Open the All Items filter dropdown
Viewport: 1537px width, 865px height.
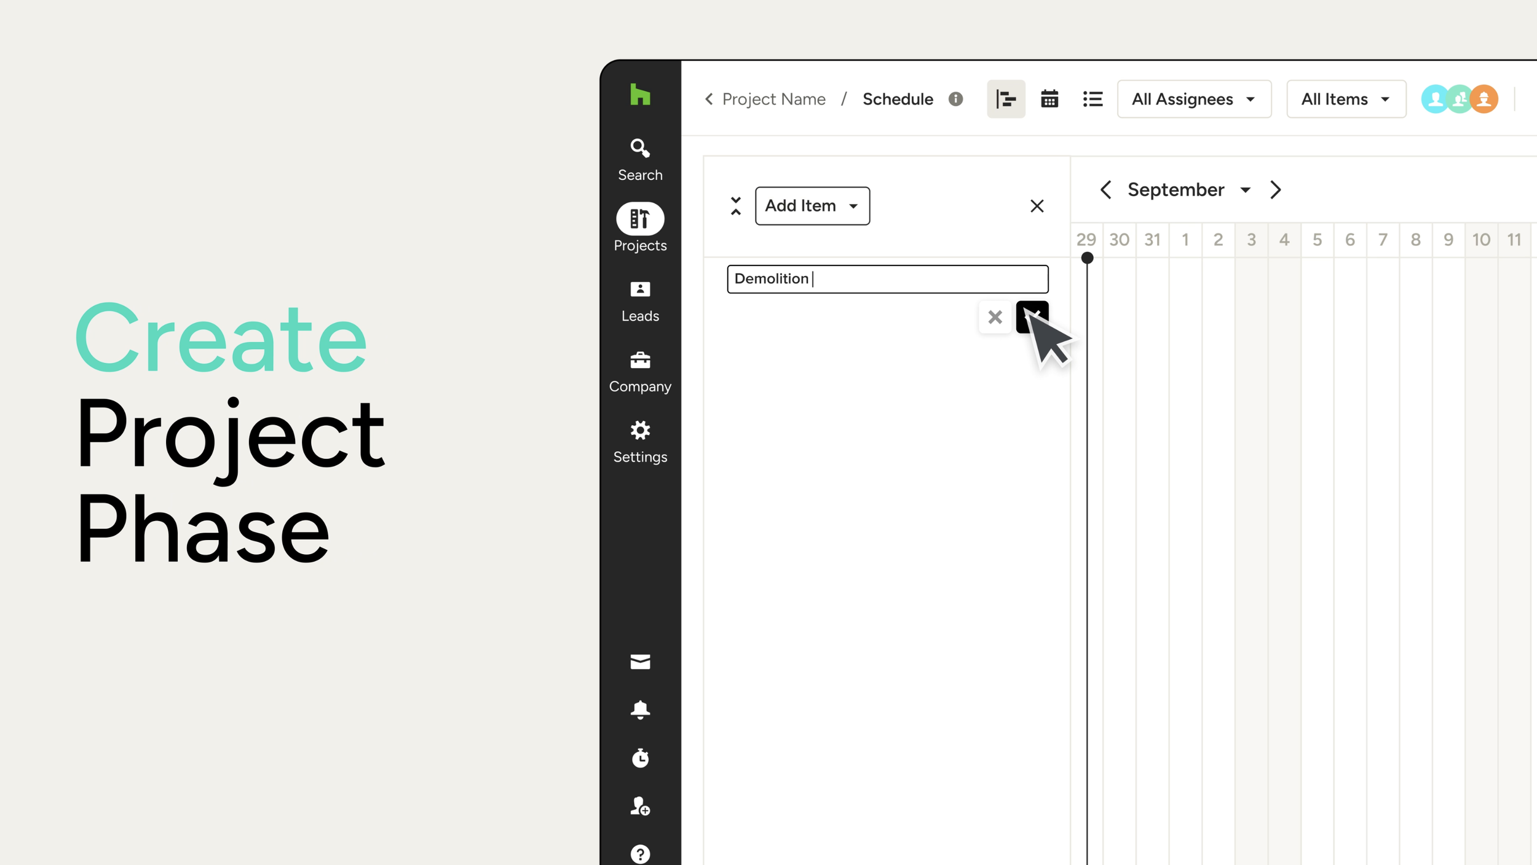[1345, 99]
